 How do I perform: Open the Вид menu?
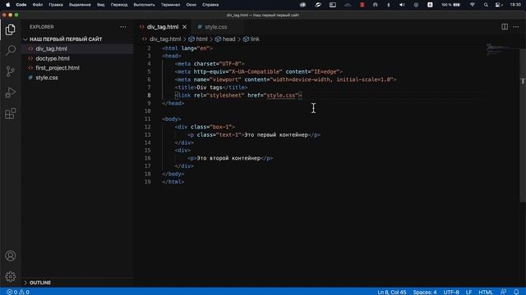[x=100, y=5]
